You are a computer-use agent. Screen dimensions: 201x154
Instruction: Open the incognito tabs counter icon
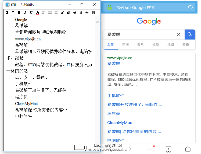[168, 149]
